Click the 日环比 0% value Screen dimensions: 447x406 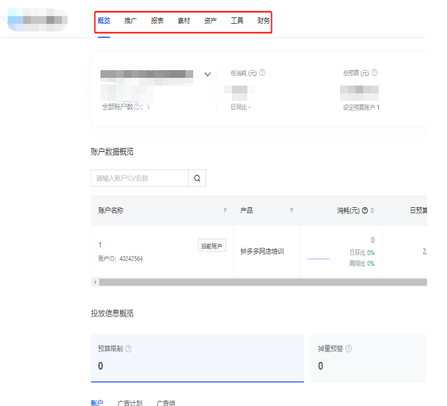point(362,252)
